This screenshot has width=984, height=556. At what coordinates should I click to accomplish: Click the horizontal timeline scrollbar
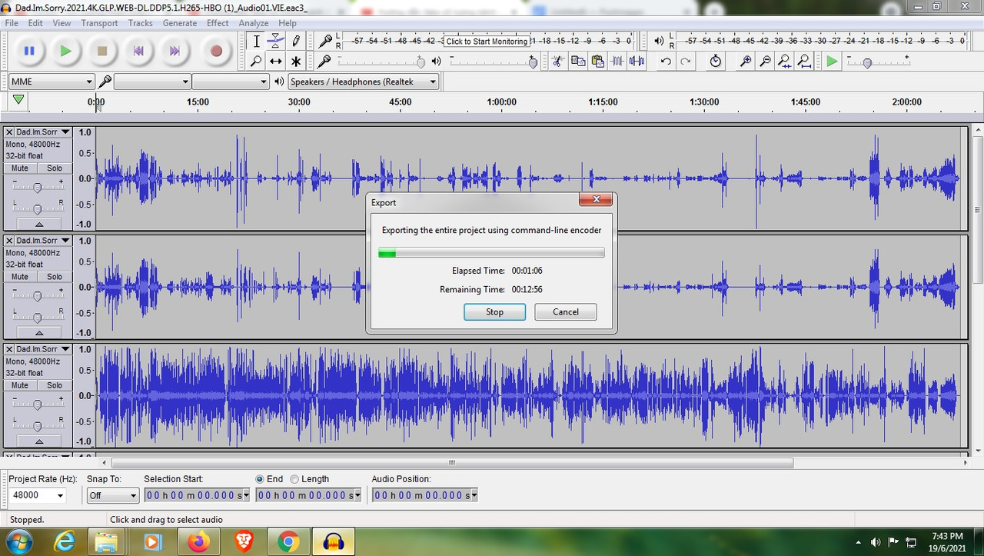pyautogui.click(x=452, y=463)
